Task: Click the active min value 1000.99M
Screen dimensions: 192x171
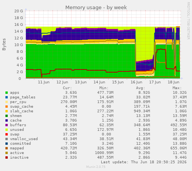Action: [104, 153]
